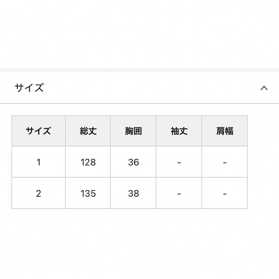The height and width of the screenshot is (279, 279).
Task: Click the 128 total length cell
Action: (x=88, y=162)
